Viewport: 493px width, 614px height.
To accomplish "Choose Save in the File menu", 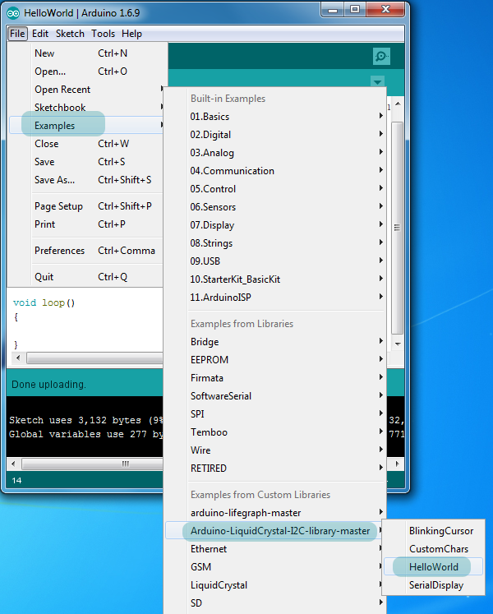I will (86, 162).
